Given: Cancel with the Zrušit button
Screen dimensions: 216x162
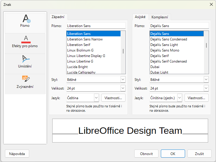Looking at the screenshot, I should pos(199,154).
